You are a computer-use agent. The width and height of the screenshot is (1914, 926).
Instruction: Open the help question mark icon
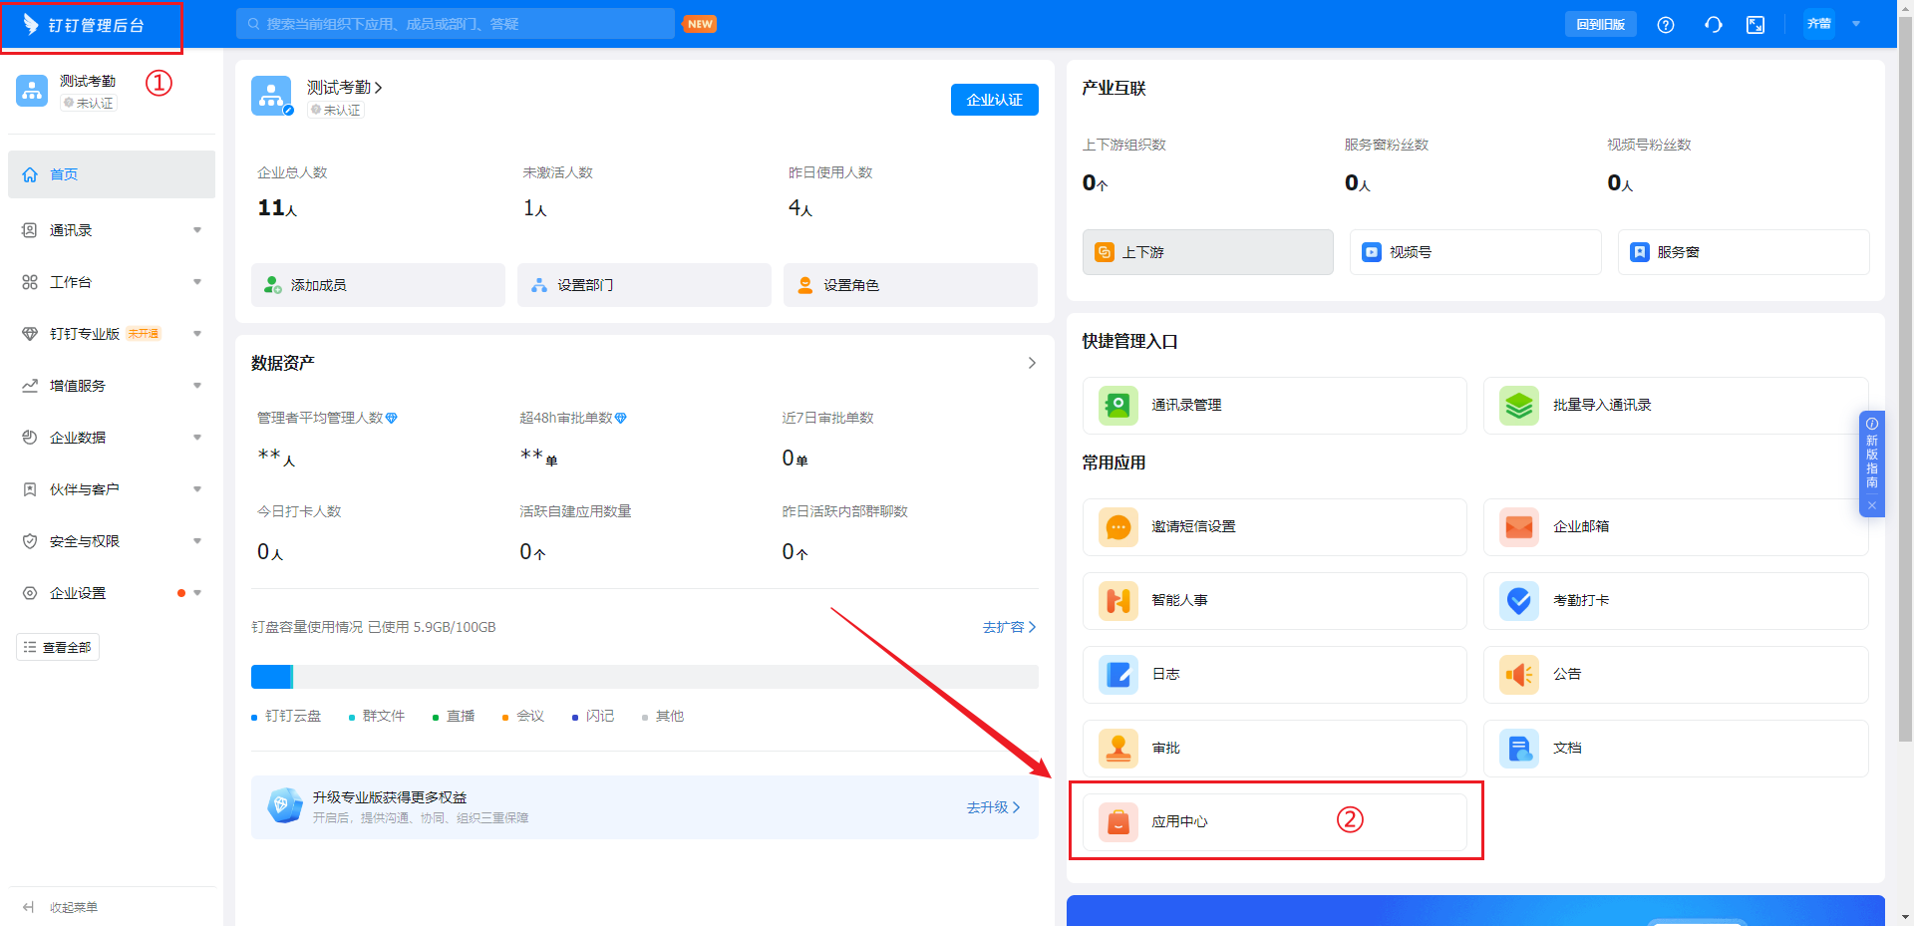(1666, 25)
